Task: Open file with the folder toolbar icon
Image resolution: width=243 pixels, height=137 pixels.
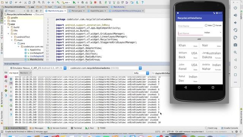Action: point(2,2)
